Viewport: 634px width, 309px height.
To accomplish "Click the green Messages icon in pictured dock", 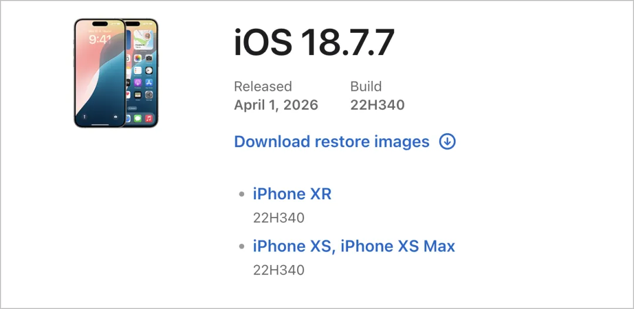I will point(137,118).
